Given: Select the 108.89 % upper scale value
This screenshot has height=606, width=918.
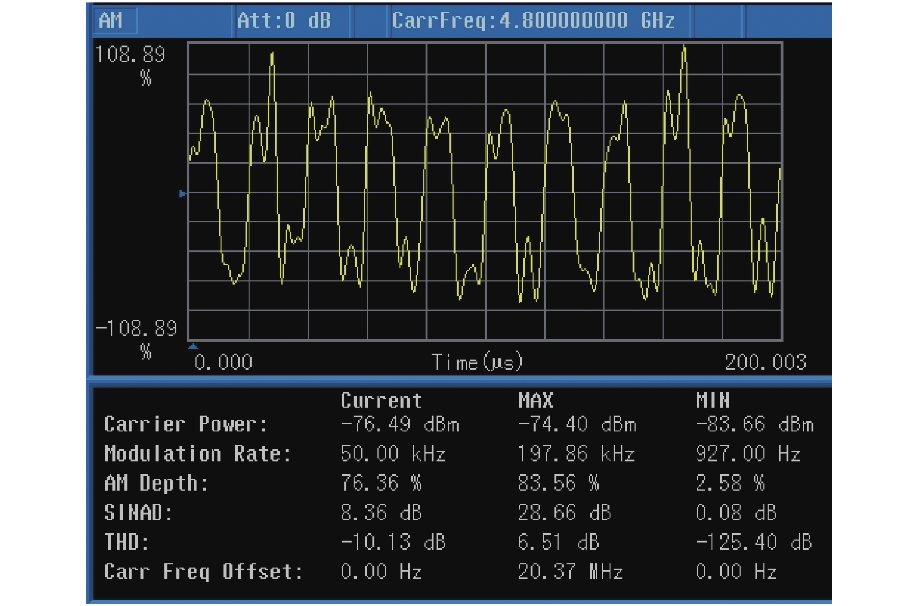Looking at the screenshot, I should tap(130, 55).
